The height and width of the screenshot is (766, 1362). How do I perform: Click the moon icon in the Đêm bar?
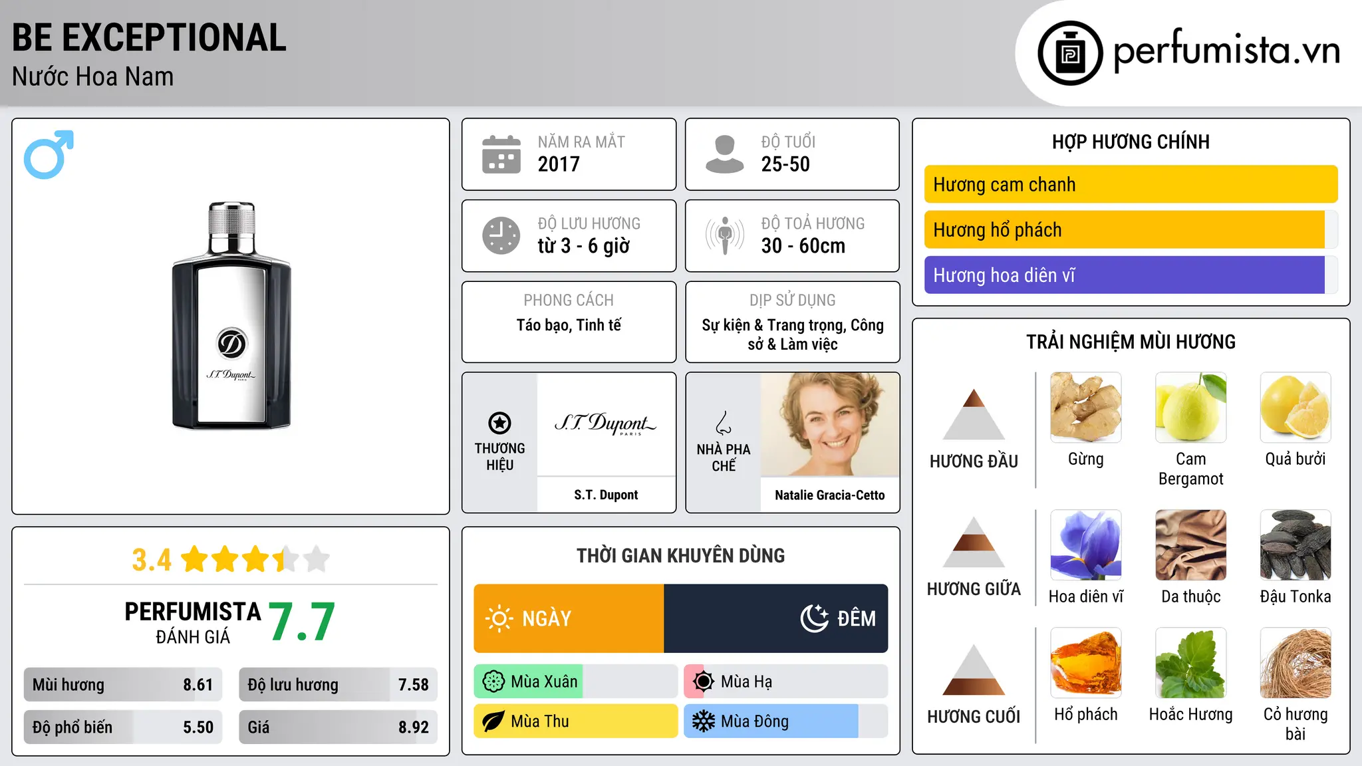[814, 618]
